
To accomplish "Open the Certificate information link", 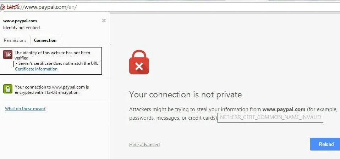I will coord(36,69).
